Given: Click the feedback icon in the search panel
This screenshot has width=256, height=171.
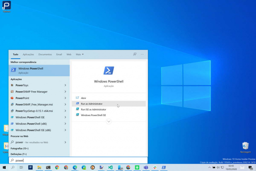Looking at the screenshot, I should pos(135,54).
